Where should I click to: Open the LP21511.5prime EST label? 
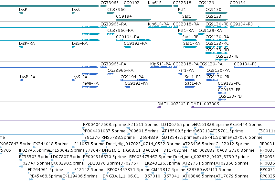coord(142,125)
